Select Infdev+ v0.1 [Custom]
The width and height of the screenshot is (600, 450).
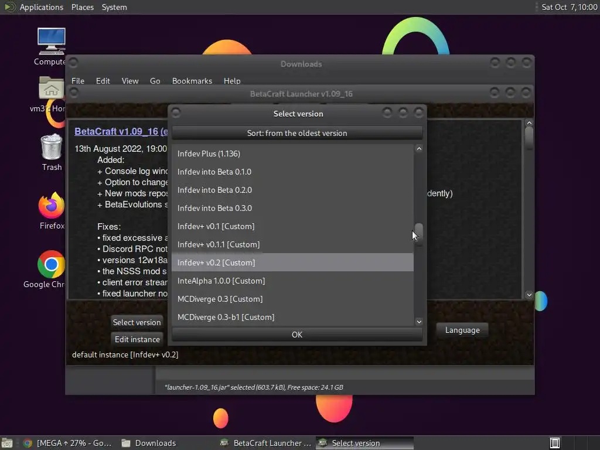292,226
